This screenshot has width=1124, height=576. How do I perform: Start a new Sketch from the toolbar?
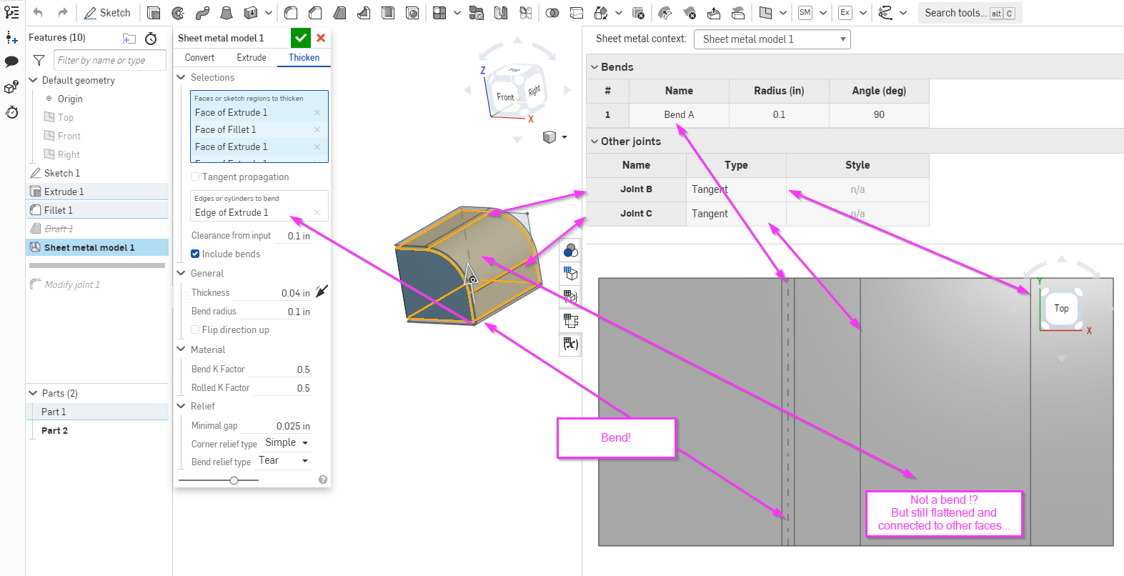pyautogui.click(x=107, y=13)
